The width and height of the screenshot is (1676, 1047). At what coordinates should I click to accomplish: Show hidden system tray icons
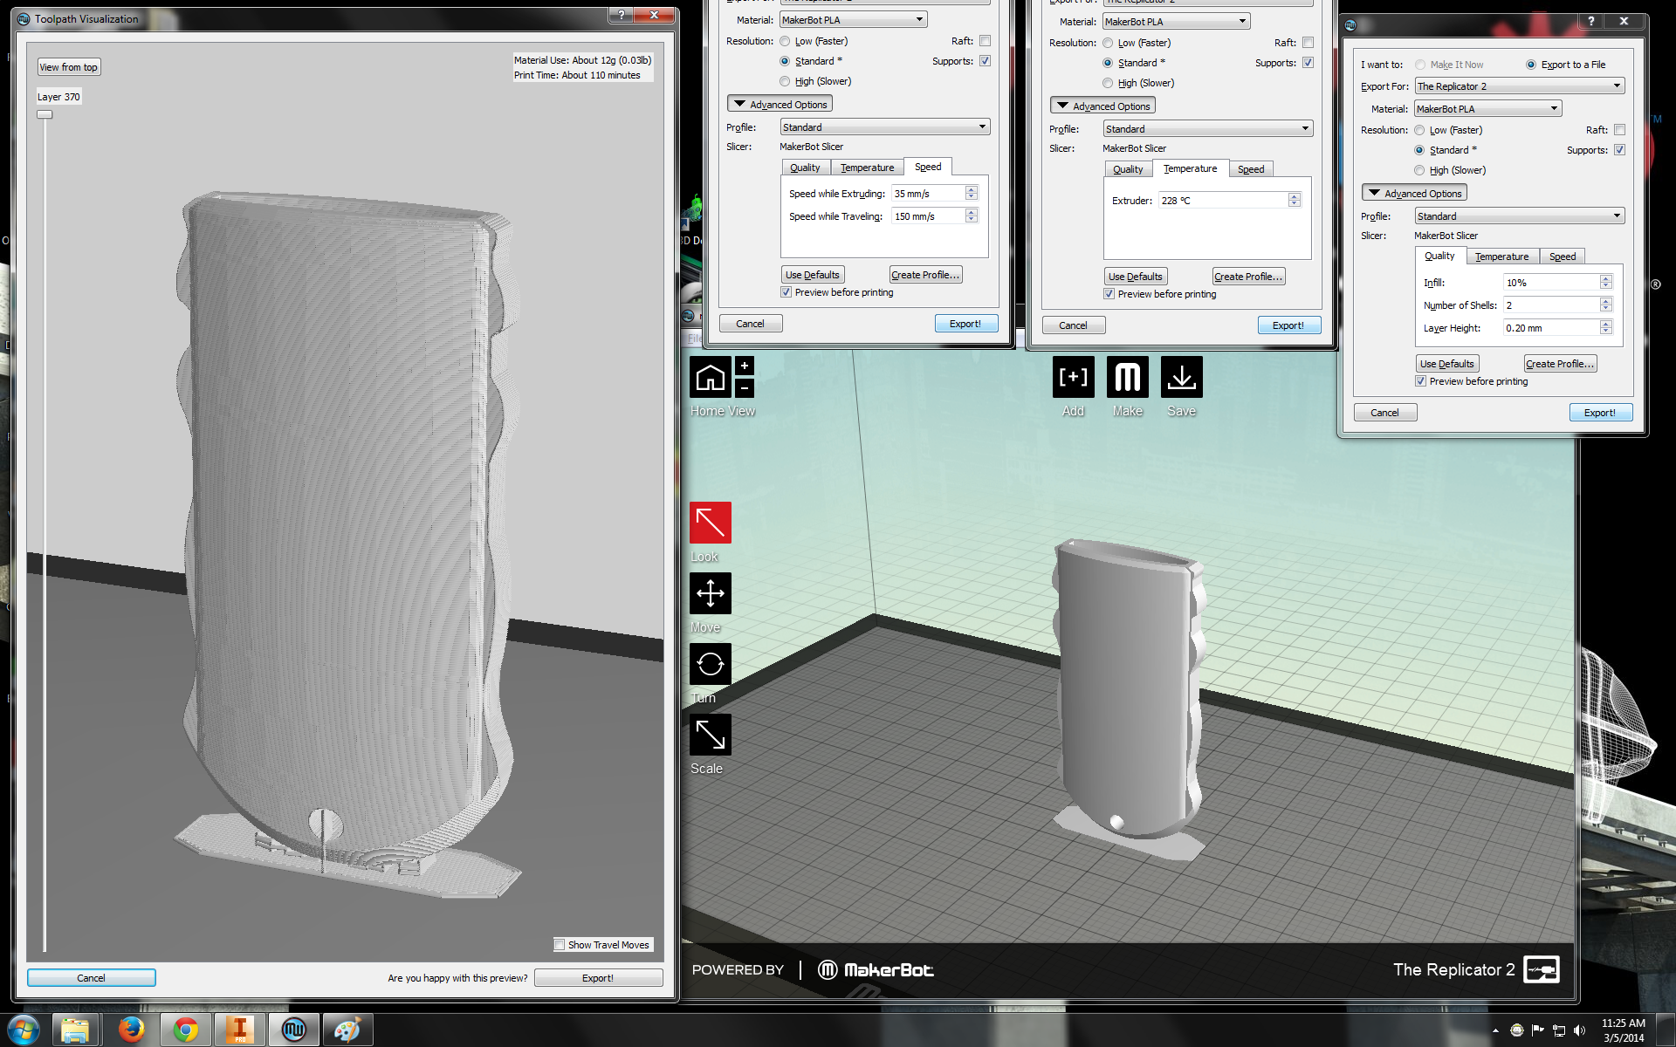pos(1495,1031)
